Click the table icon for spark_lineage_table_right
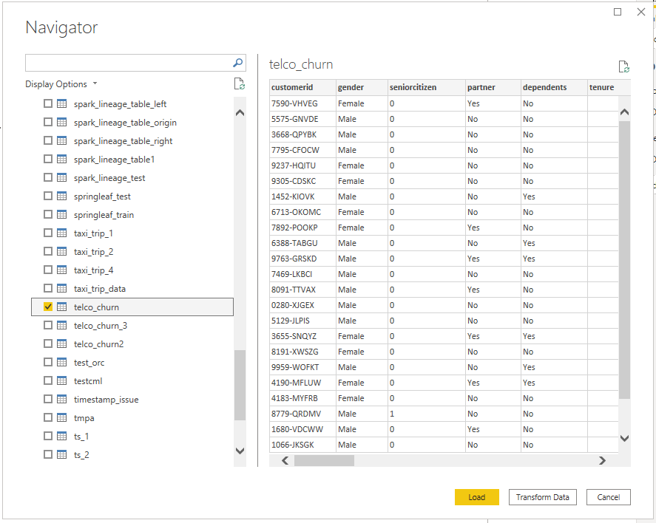 [x=61, y=140]
